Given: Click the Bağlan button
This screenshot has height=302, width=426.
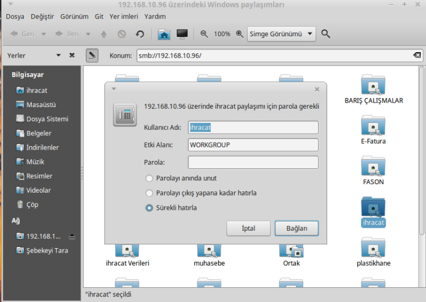Looking at the screenshot, I should pyautogui.click(x=296, y=228).
